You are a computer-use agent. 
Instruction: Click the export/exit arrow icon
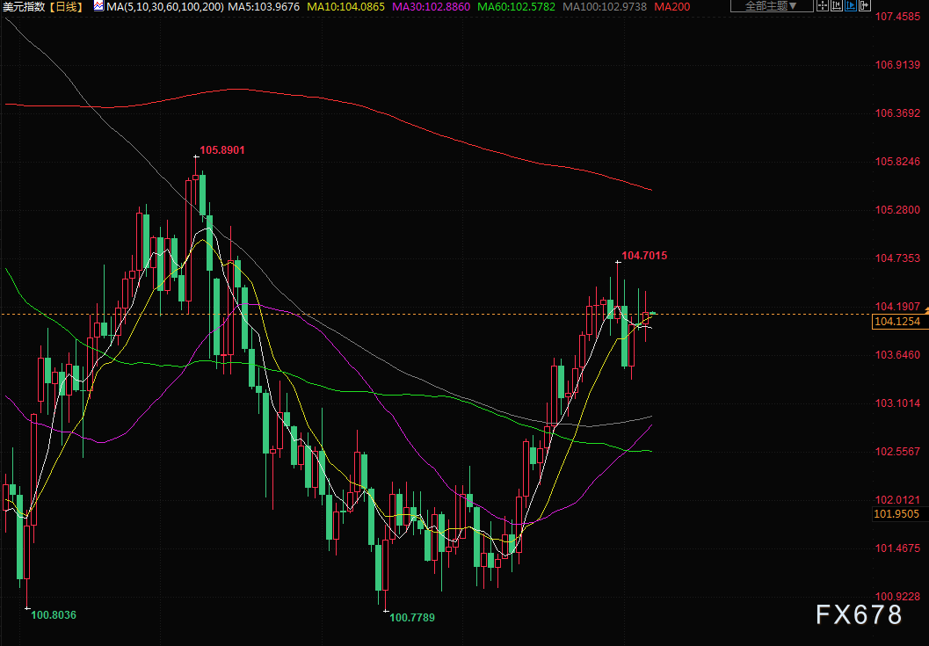tap(864, 6)
